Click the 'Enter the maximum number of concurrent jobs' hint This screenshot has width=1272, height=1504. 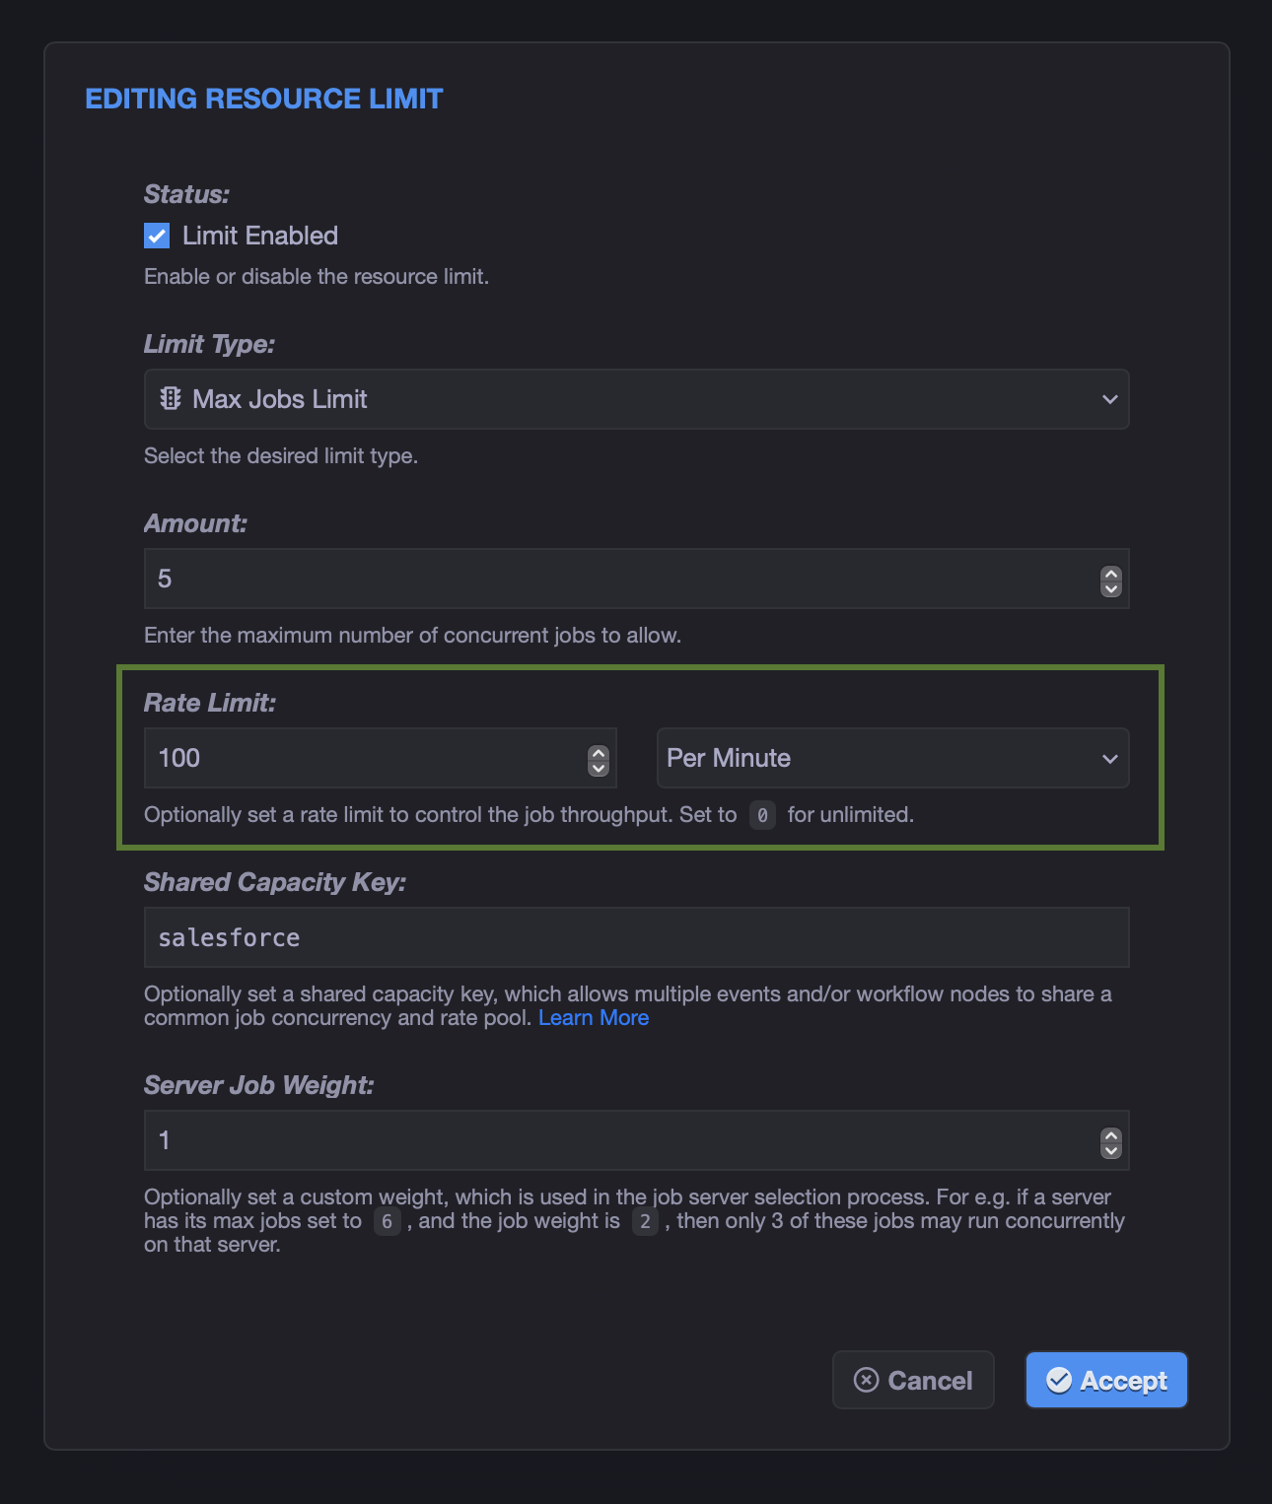(412, 635)
